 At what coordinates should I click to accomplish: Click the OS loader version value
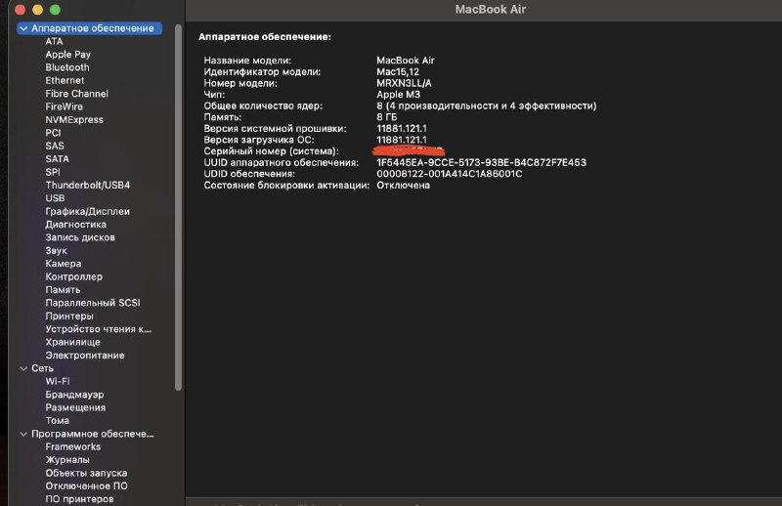click(402, 140)
